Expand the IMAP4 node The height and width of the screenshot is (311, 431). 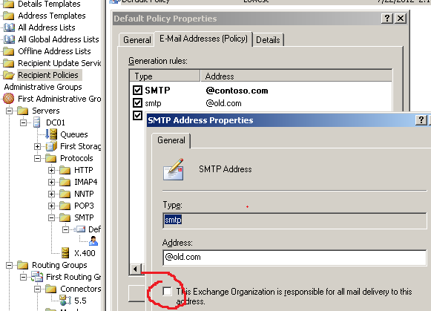51,182
